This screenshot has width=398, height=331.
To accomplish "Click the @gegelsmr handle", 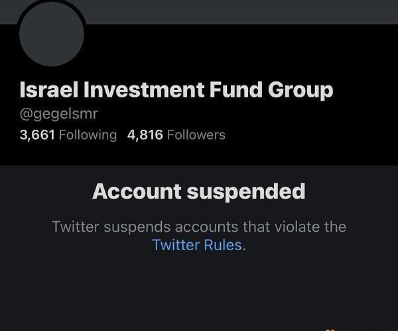I will [x=59, y=113].
